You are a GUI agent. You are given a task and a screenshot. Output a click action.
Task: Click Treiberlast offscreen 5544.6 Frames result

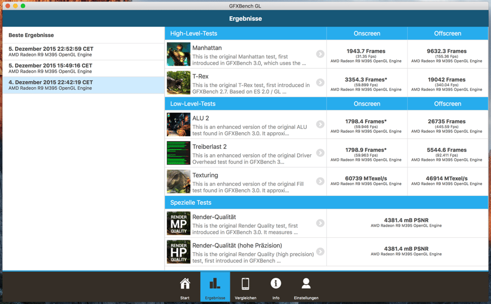click(x=447, y=150)
